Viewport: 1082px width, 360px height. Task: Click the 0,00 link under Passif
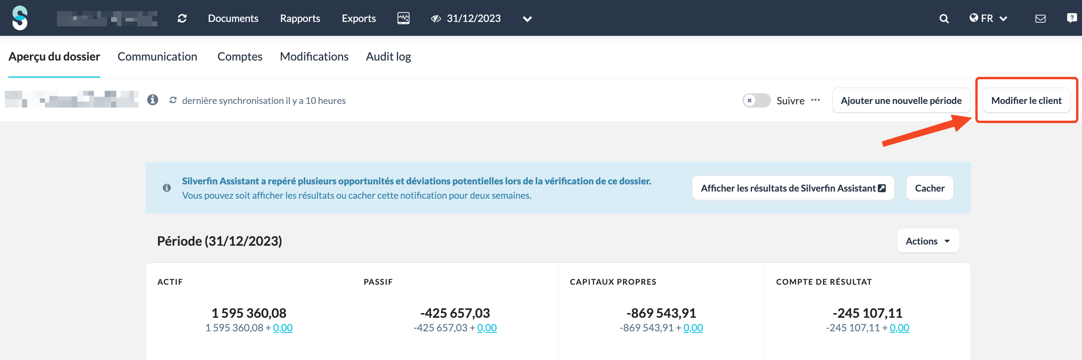click(487, 328)
